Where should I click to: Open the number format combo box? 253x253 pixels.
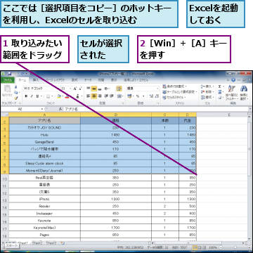[143, 89]
